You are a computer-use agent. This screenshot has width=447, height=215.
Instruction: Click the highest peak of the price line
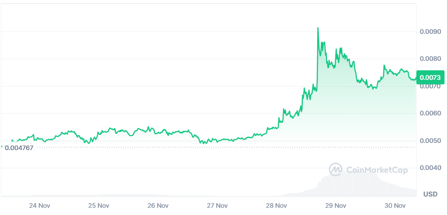click(318, 28)
